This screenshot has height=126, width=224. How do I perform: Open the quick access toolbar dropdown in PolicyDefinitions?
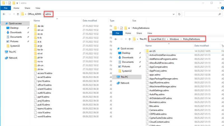(x=129, y=28)
